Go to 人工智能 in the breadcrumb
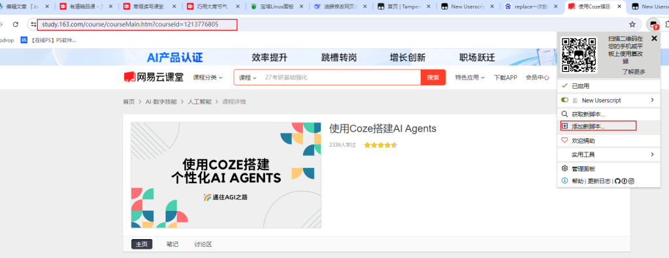Viewport: 669px width, 258px height. click(x=199, y=102)
